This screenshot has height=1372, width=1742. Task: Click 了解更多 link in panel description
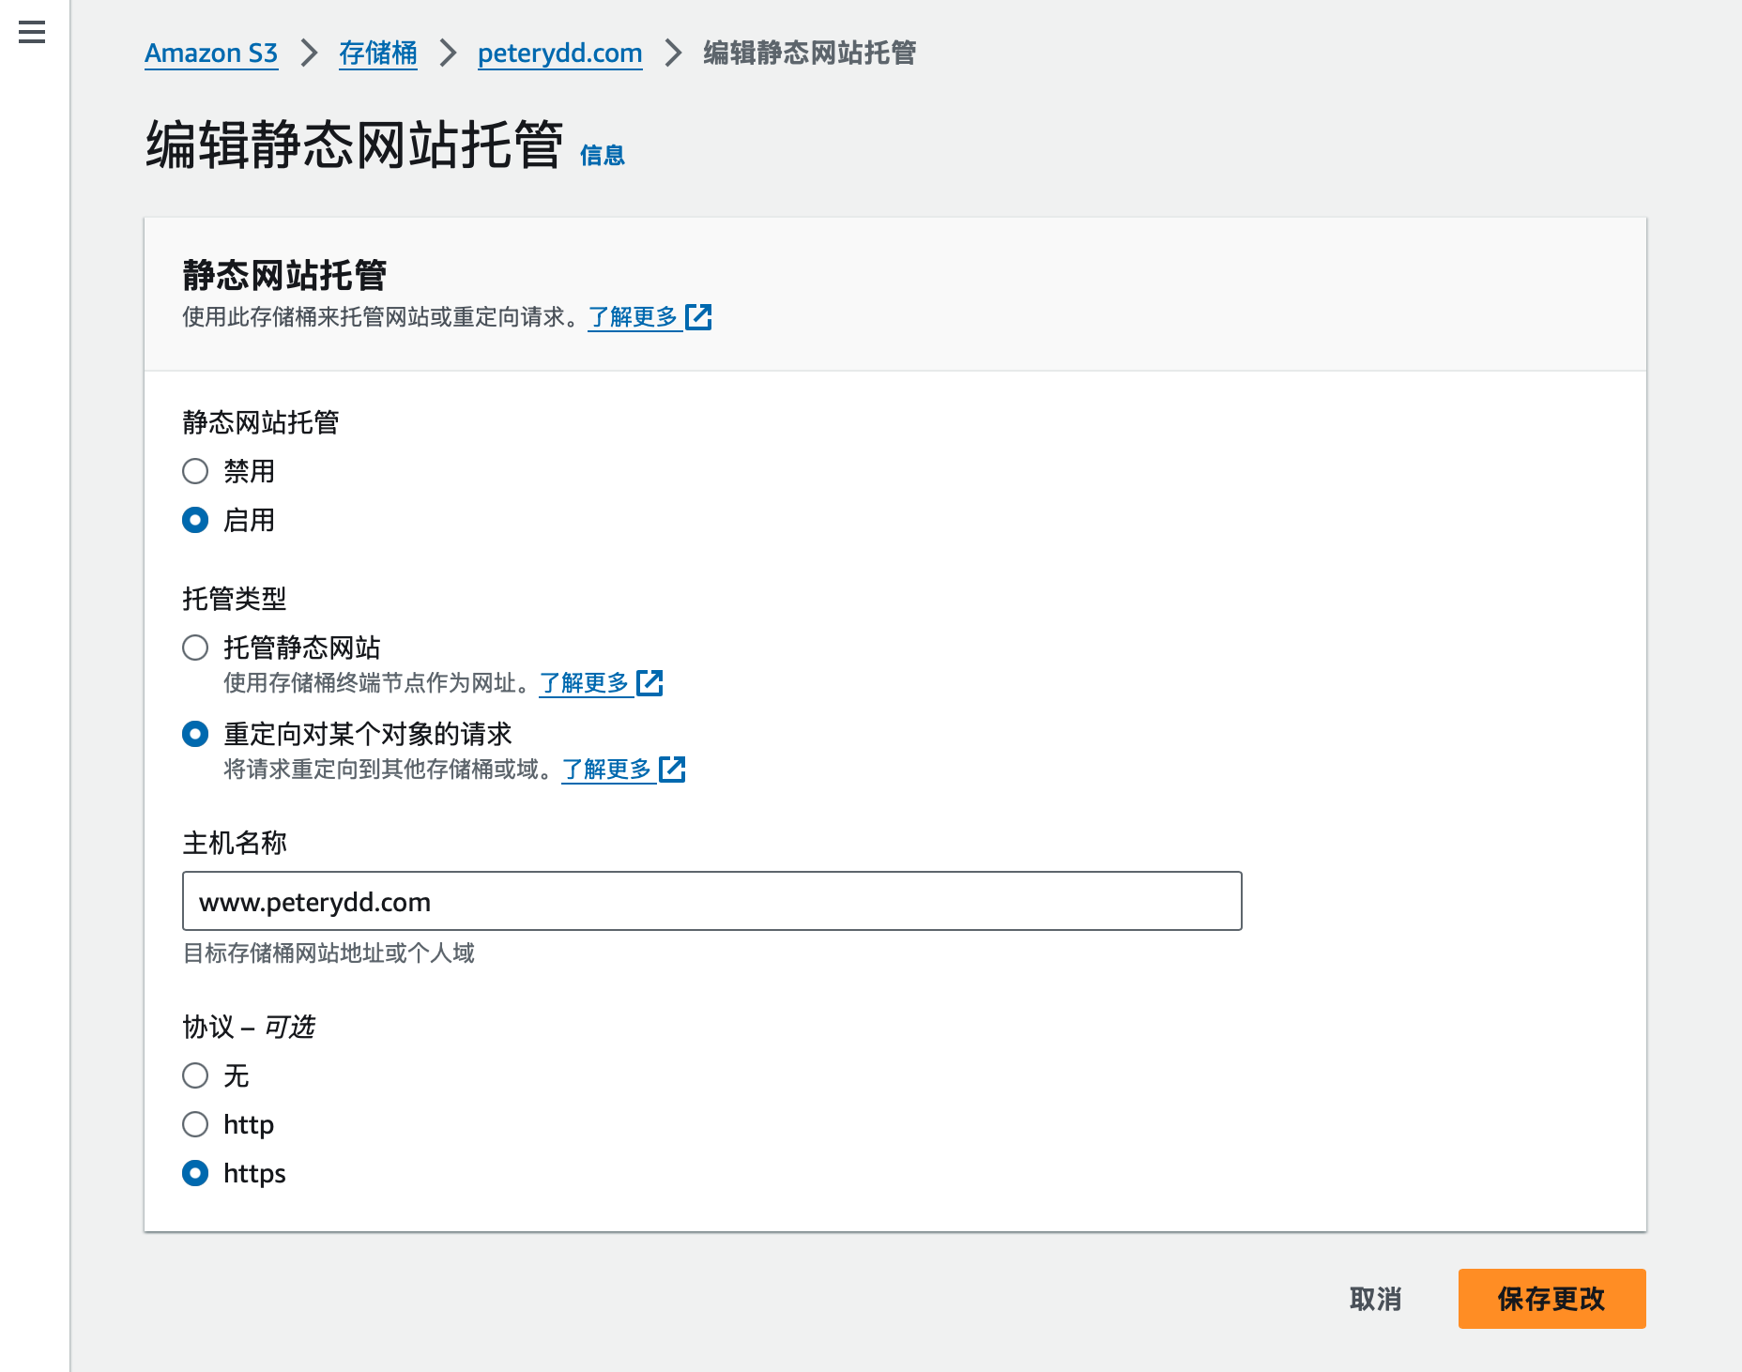(633, 317)
